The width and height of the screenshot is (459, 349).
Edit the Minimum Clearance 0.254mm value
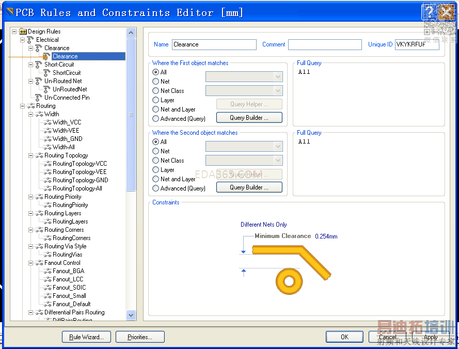click(326, 236)
